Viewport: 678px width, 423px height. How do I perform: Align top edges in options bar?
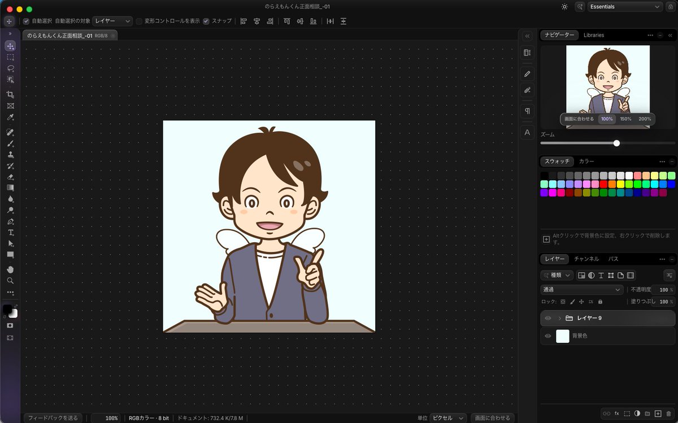(287, 21)
